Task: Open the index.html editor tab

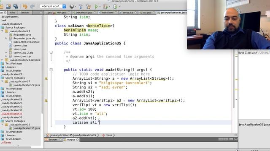Action: (x=108, y=13)
